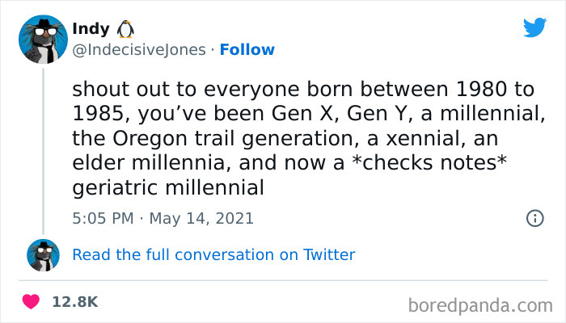Click the small avatar beside the conversation link
Viewport: 566px width, 323px height.
(43, 255)
